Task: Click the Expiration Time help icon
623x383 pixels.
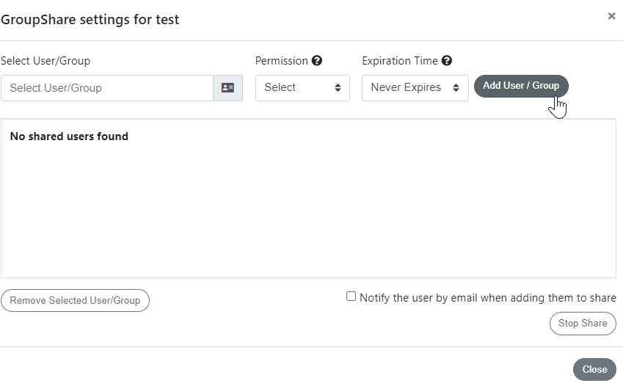Action: click(x=447, y=61)
